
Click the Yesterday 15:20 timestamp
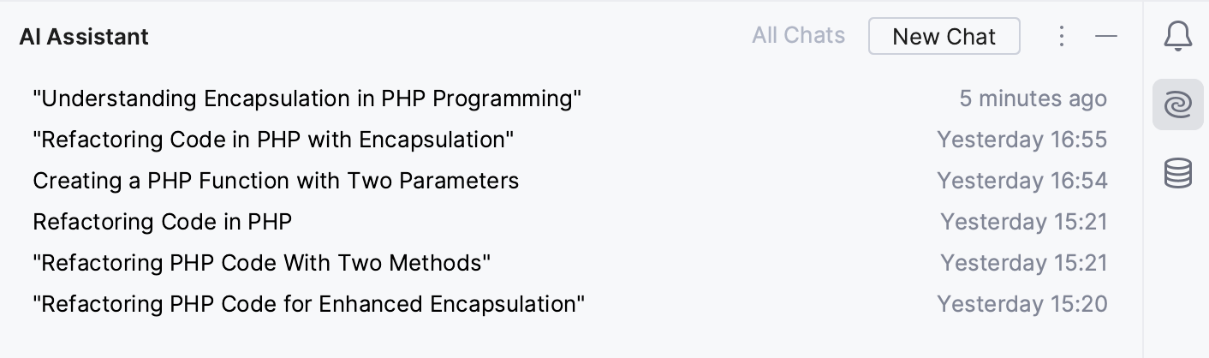click(x=1022, y=304)
